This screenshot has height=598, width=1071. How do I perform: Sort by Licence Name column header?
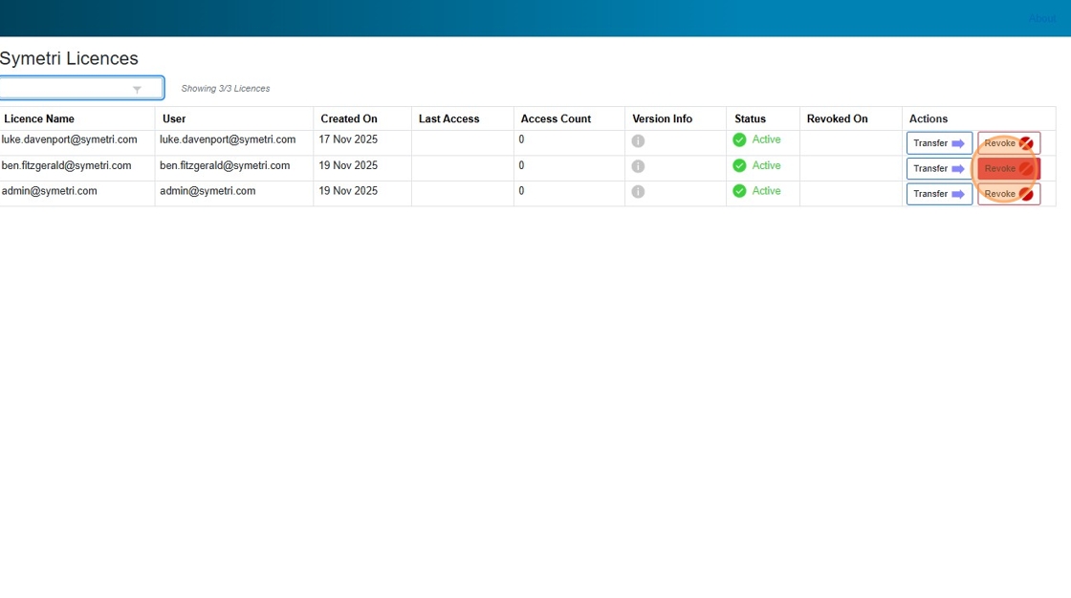[x=39, y=119]
